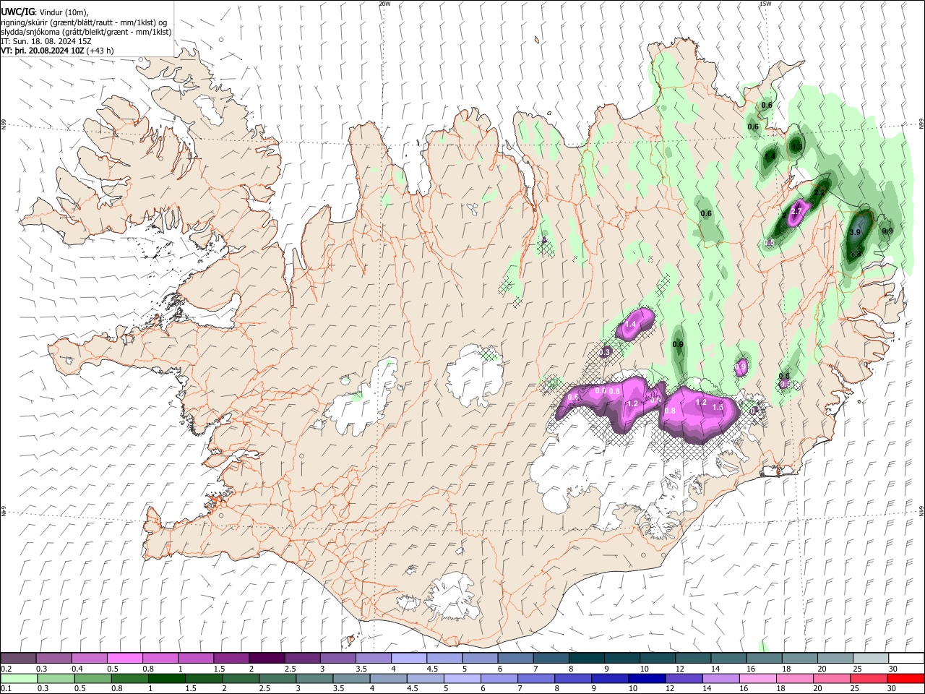
Task: Select the white 30 swatch, upper legend
Action: (x=906, y=659)
